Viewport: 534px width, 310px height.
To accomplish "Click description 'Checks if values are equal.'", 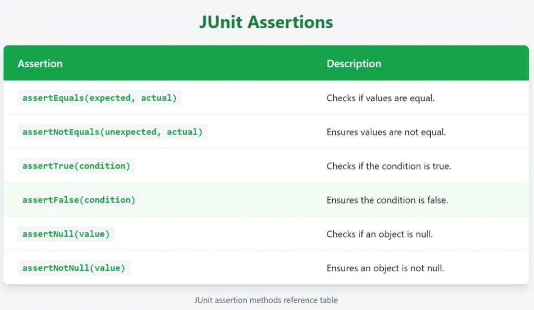I will [x=380, y=98].
